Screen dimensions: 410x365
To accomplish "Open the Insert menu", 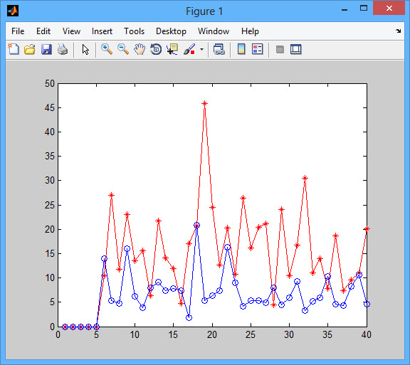I will tap(102, 31).
